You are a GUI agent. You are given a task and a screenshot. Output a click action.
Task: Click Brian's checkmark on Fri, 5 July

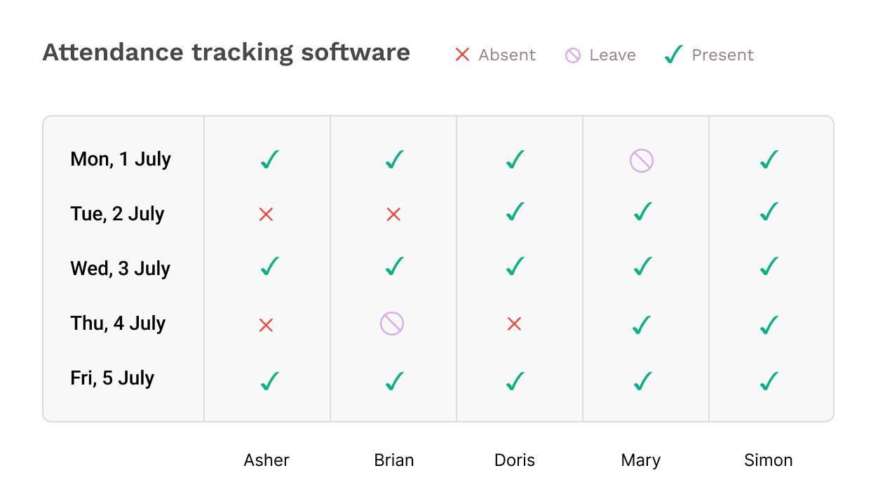click(x=395, y=380)
